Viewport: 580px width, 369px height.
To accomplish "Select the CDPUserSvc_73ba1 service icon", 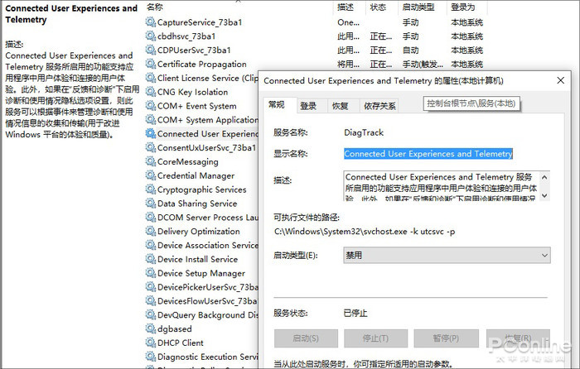I will click(151, 50).
